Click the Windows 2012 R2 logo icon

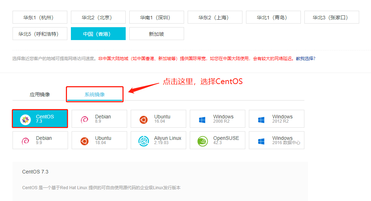tap(261, 120)
